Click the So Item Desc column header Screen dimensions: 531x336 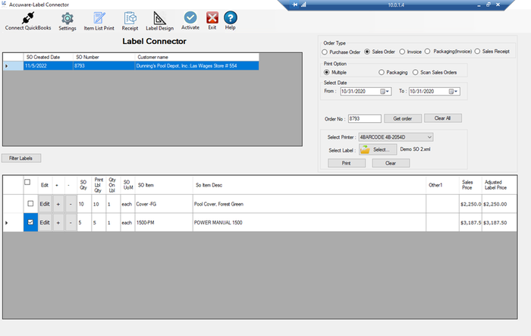click(309, 185)
